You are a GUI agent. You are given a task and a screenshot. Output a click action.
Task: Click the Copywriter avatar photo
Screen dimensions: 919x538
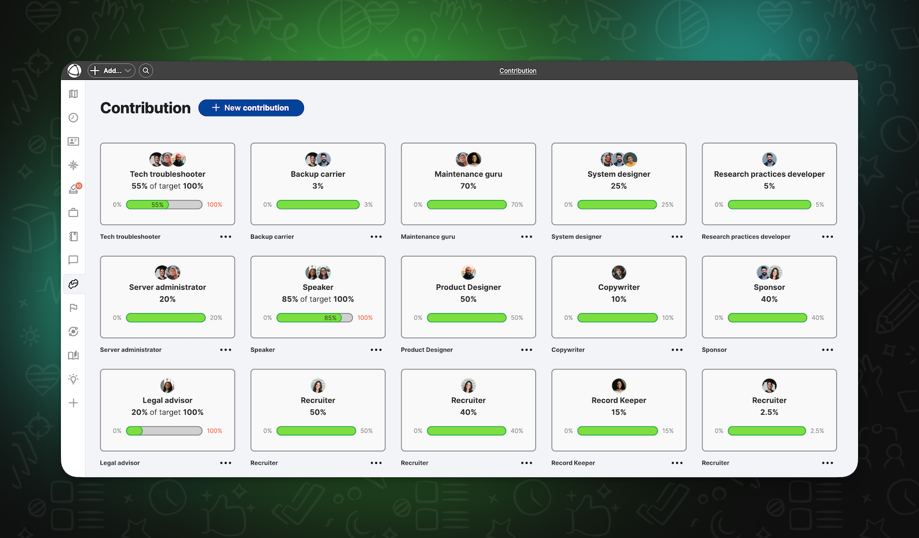(x=619, y=272)
